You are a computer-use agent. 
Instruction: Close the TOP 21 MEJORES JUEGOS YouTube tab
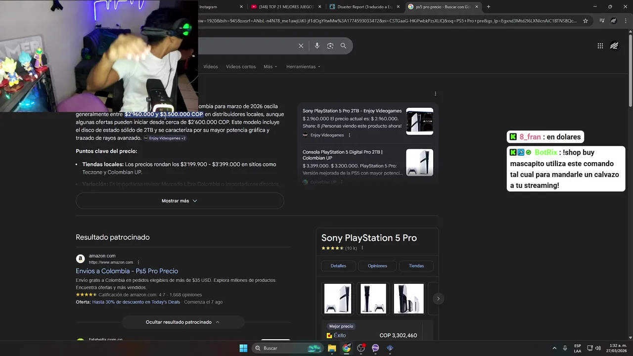(x=320, y=7)
